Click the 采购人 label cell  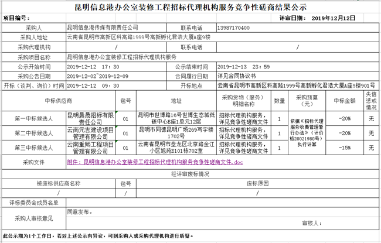point(34,28)
